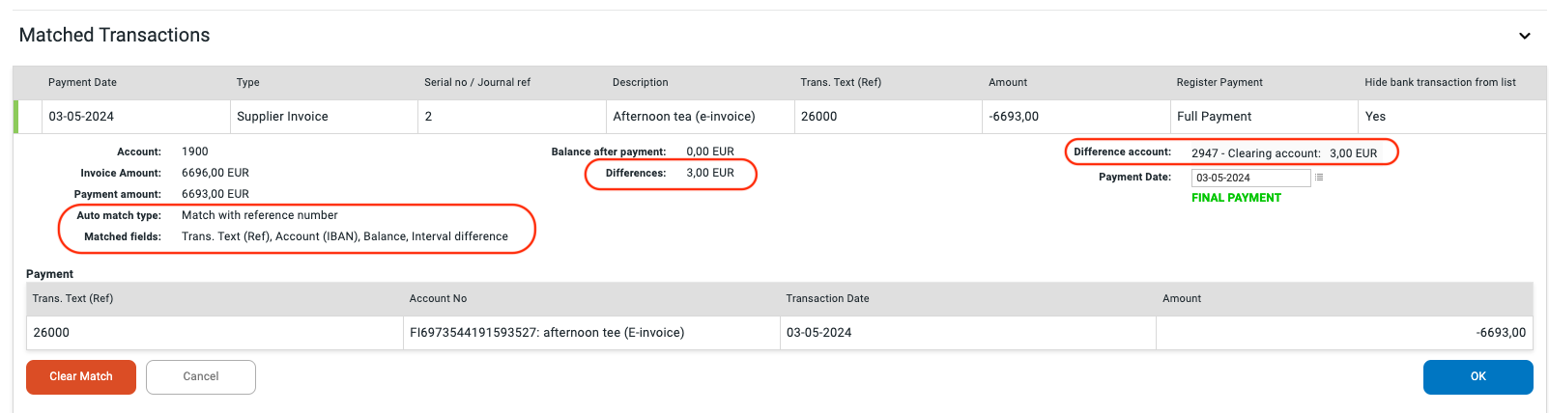Open the Full Payment register option cell
1549x413 pixels.
coord(1213,117)
